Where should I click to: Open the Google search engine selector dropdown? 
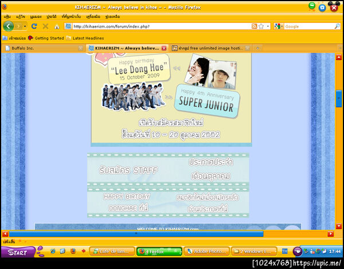coord(279,26)
